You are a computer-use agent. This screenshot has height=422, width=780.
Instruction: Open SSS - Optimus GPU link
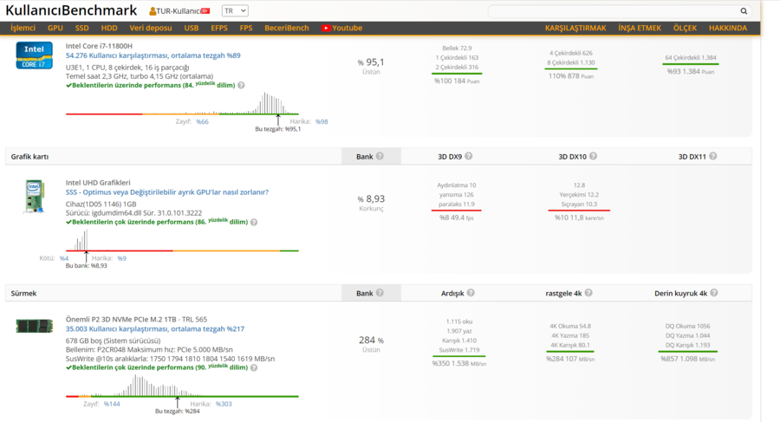167,192
